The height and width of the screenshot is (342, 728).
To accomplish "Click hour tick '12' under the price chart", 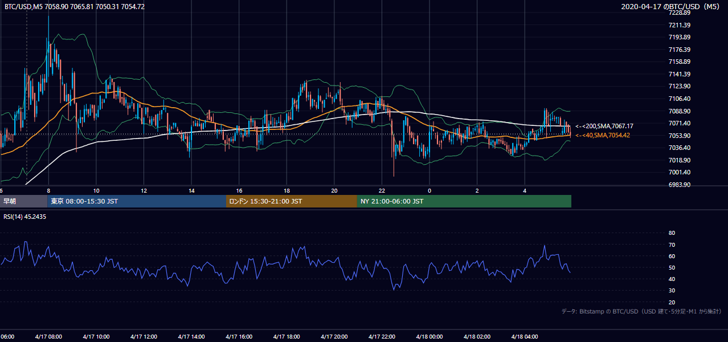I will [x=144, y=191].
